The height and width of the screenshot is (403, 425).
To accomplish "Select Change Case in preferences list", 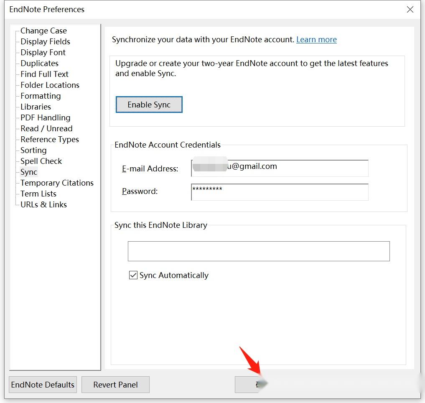I will (x=43, y=31).
